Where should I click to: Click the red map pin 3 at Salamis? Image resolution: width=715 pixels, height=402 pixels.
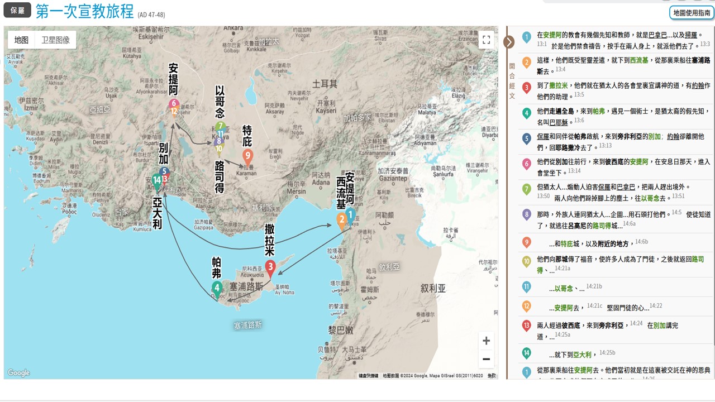point(270,268)
